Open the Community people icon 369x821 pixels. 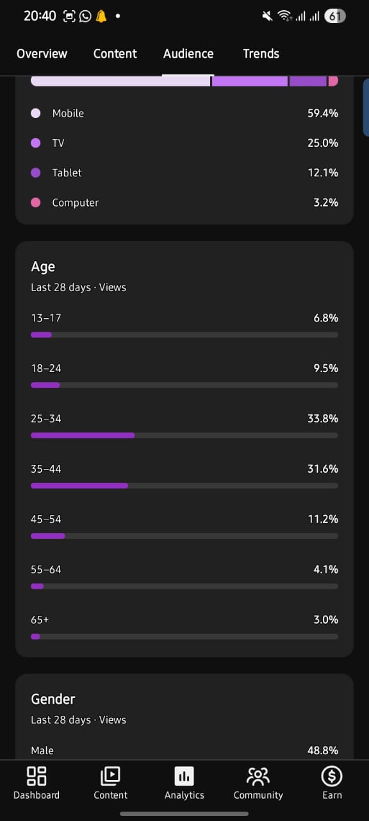click(x=258, y=776)
